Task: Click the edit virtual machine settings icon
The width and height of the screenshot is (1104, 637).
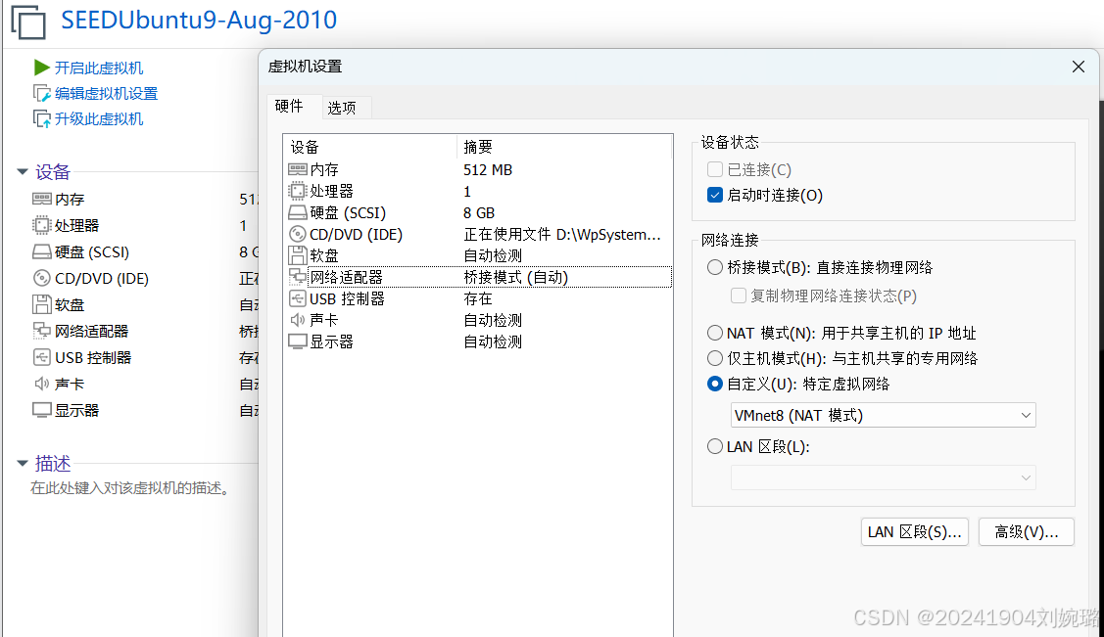Action: 41,94
